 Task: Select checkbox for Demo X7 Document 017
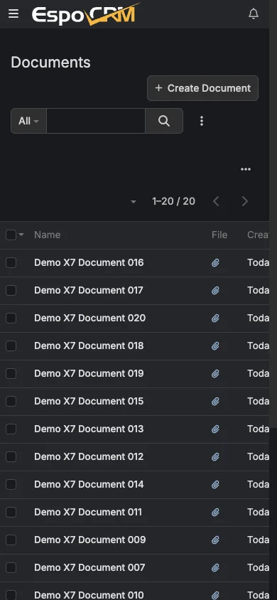coord(11,291)
